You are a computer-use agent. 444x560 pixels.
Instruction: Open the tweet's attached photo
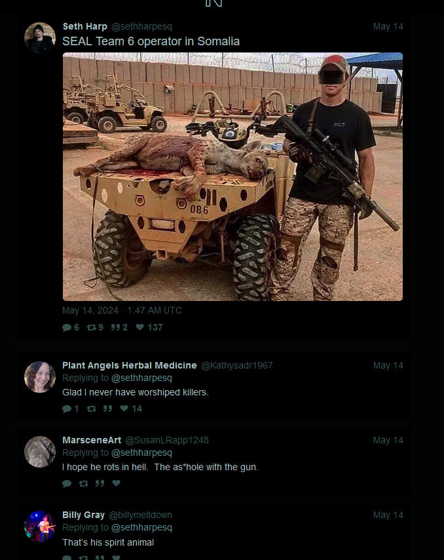[x=232, y=177]
